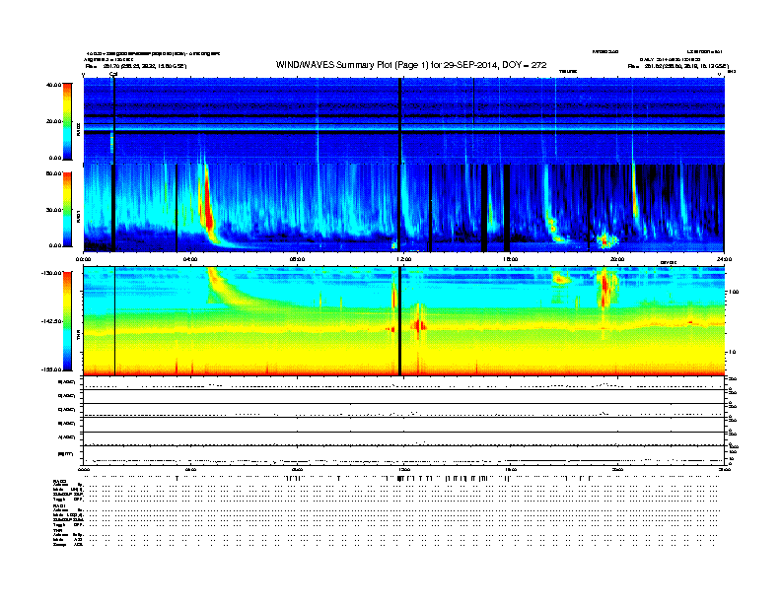Click 12:00 tick label under RAD1 spectrogram

pyautogui.click(x=404, y=259)
